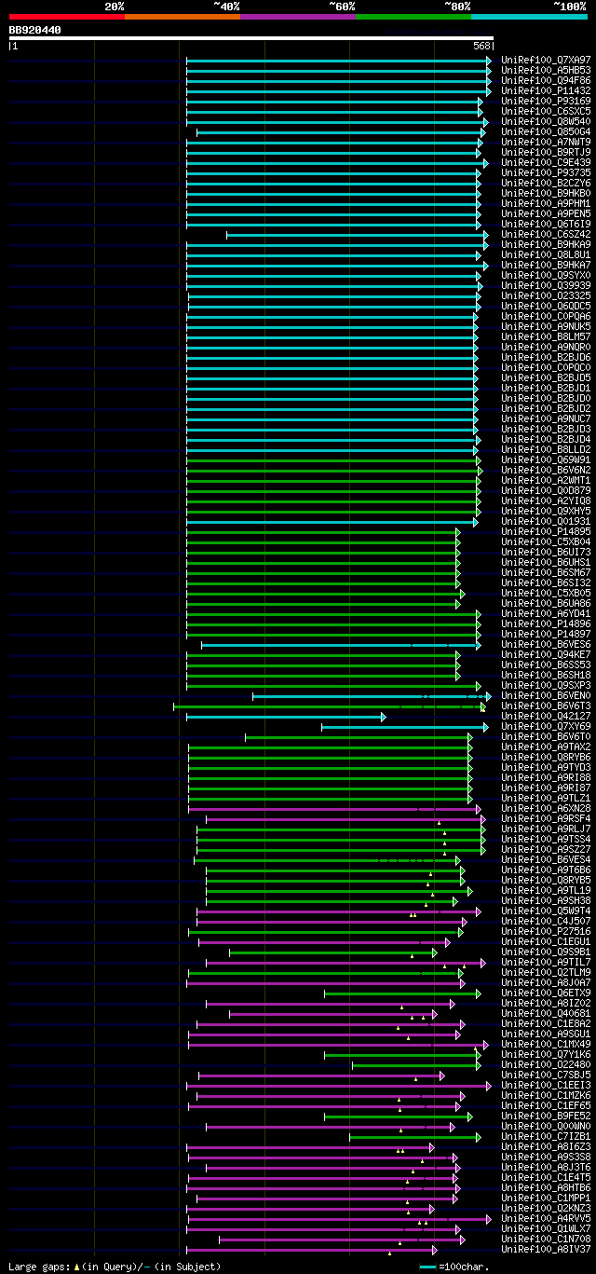The image size is (596, 1274).
Task: Click the green ~80% identity legend segment
Action: (x=413, y=17)
